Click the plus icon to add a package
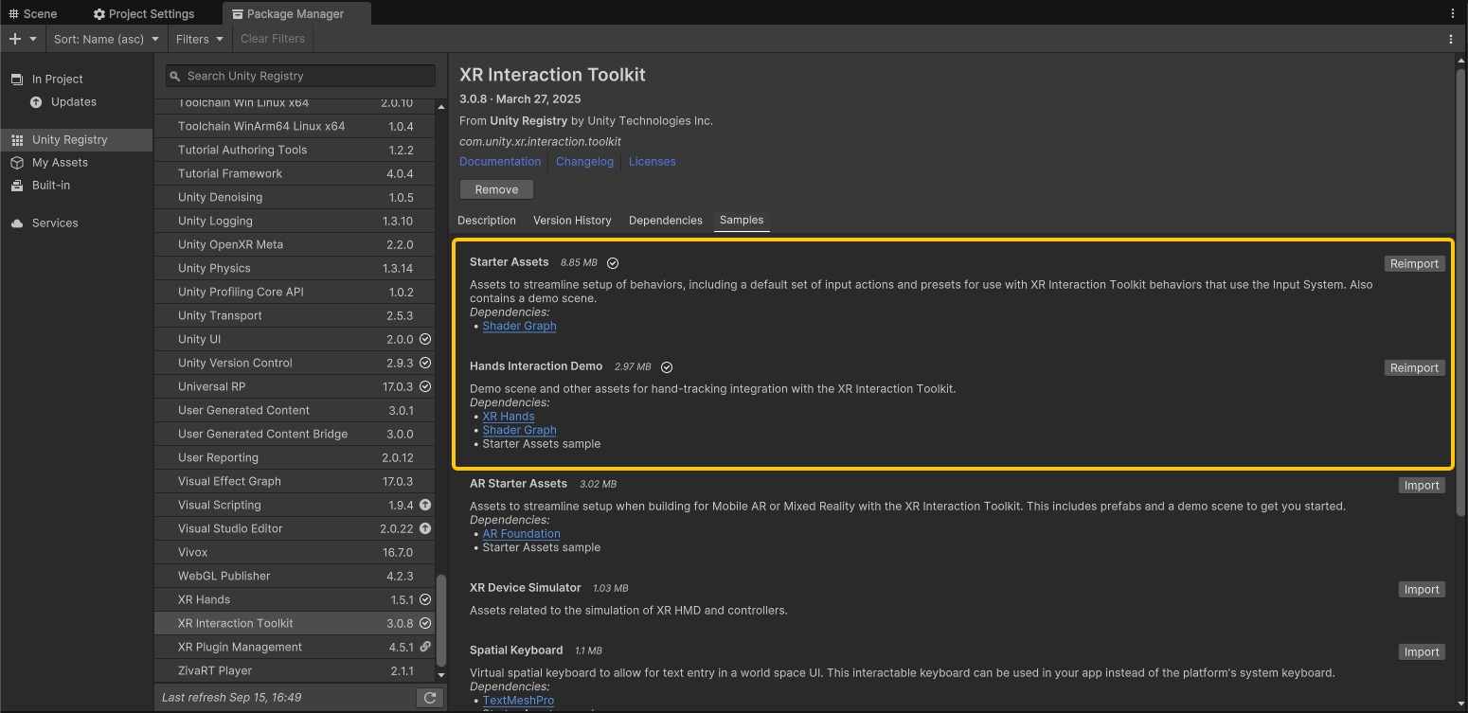 click(14, 39)
